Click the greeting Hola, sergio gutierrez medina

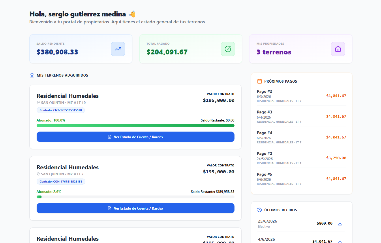[x=78, y=14]
